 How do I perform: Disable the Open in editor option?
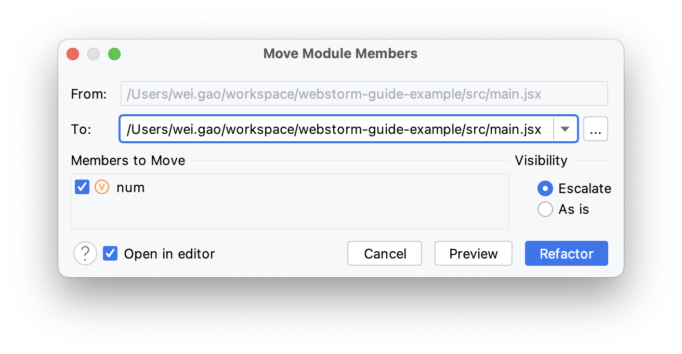pyautogui.click(x=110, y=253)
